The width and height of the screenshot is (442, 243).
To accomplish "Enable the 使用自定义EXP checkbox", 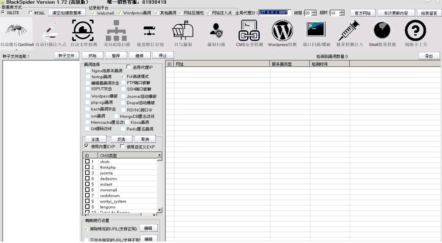I will [x=122, y=146].
